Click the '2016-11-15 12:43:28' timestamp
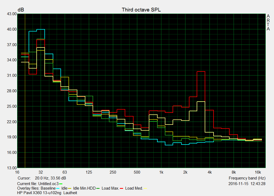Image resolution: width=274 pixels, height=196 pixels. coord(247,184)
